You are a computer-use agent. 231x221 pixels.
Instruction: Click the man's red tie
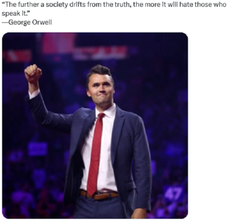pos(95,152)
